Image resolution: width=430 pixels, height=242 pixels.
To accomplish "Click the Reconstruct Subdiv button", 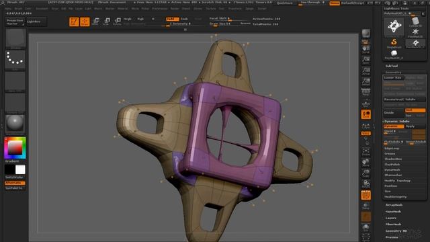I will tap(404, 99).
